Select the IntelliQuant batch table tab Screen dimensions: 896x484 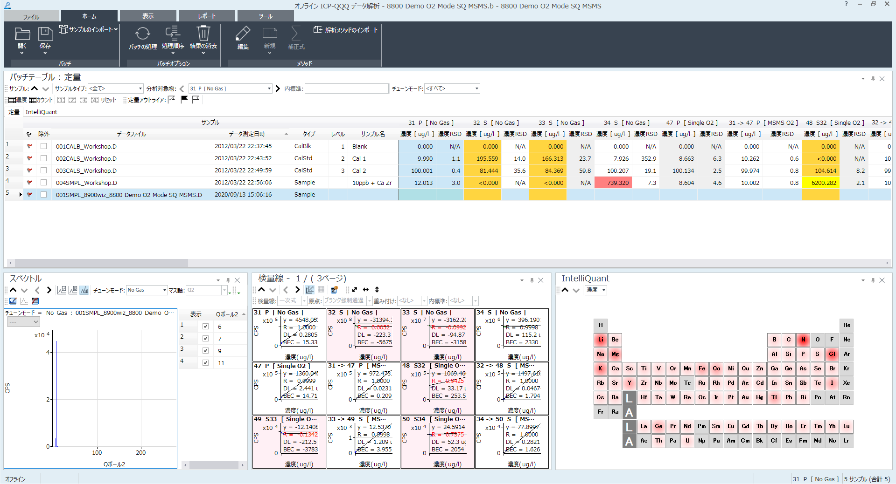(x=42, y=112)
